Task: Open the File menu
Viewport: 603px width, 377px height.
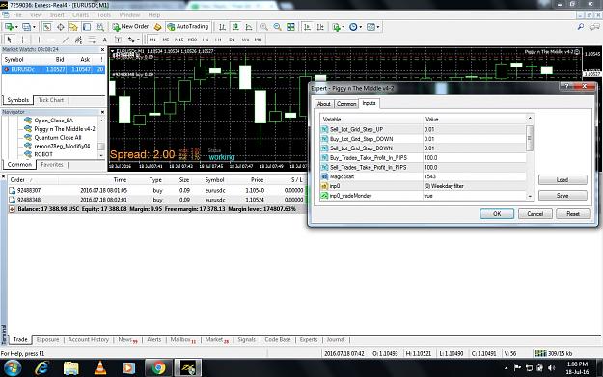Action: pyautogui.click(x=17, y=15)
